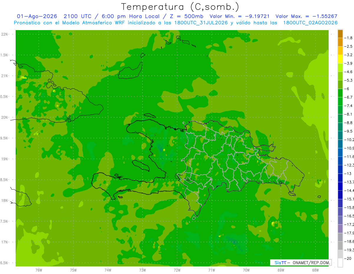Click the colorbar value "-9.5"
The image size is (354, 274).
click(348, 131)
